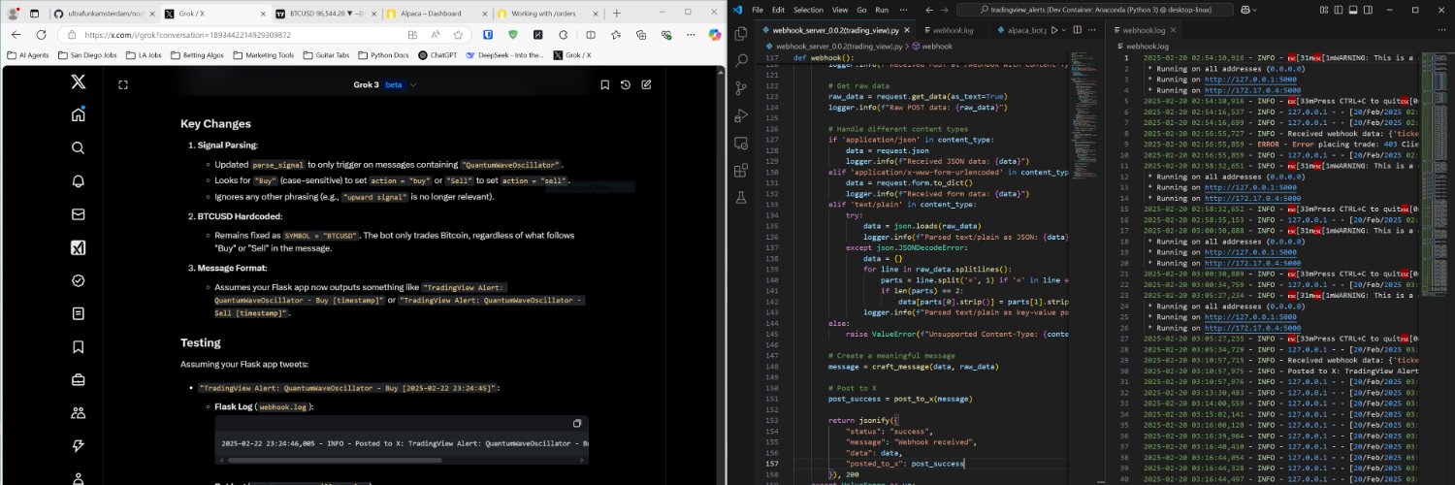
Task: Open VS Code Source Control view
Action: [741, 88]
